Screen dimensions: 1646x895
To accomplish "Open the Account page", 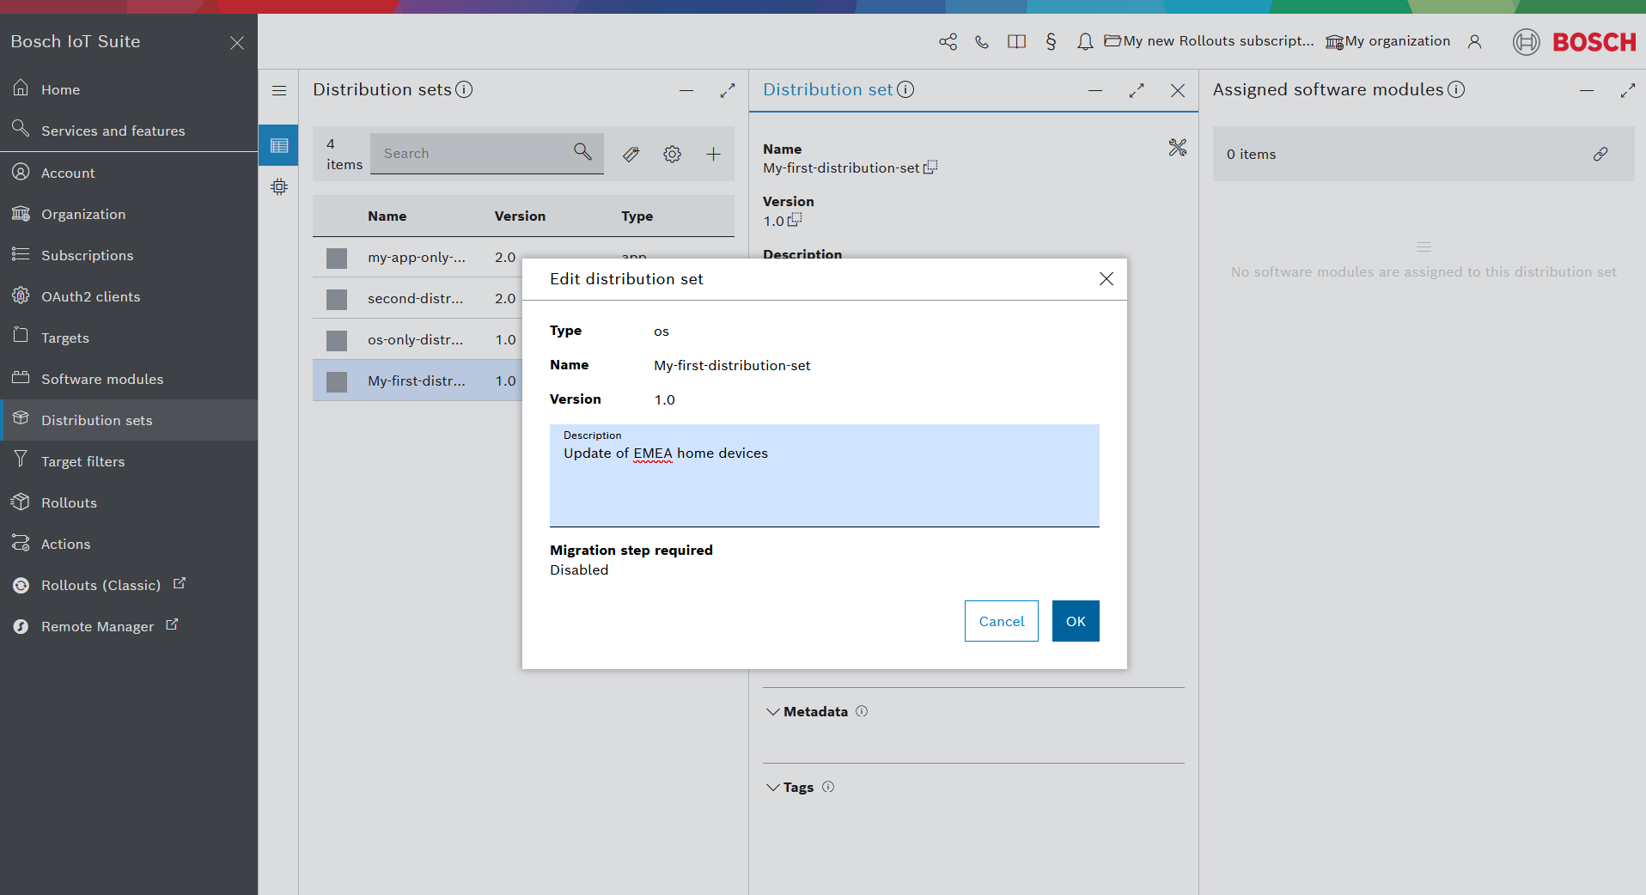I will [129, 173].
